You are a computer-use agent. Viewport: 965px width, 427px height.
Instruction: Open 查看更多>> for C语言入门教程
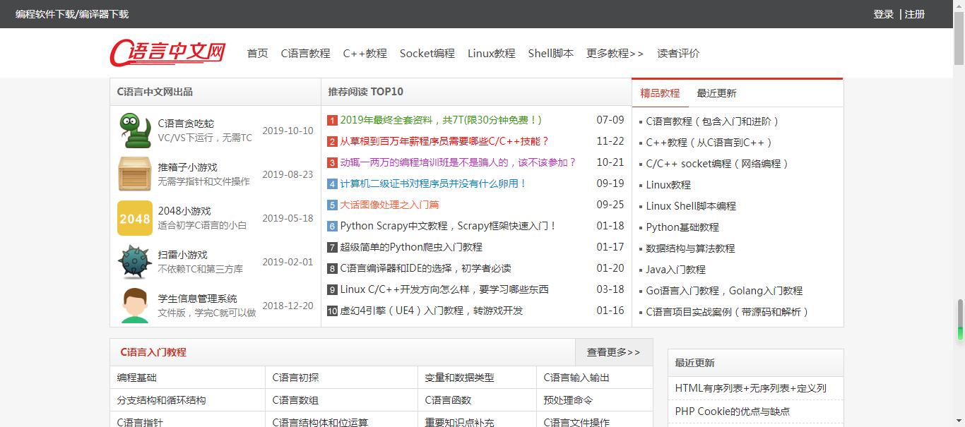pos(613,352)
